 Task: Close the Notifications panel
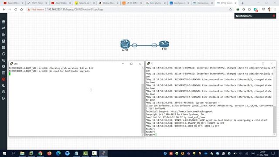coord(274,16)
